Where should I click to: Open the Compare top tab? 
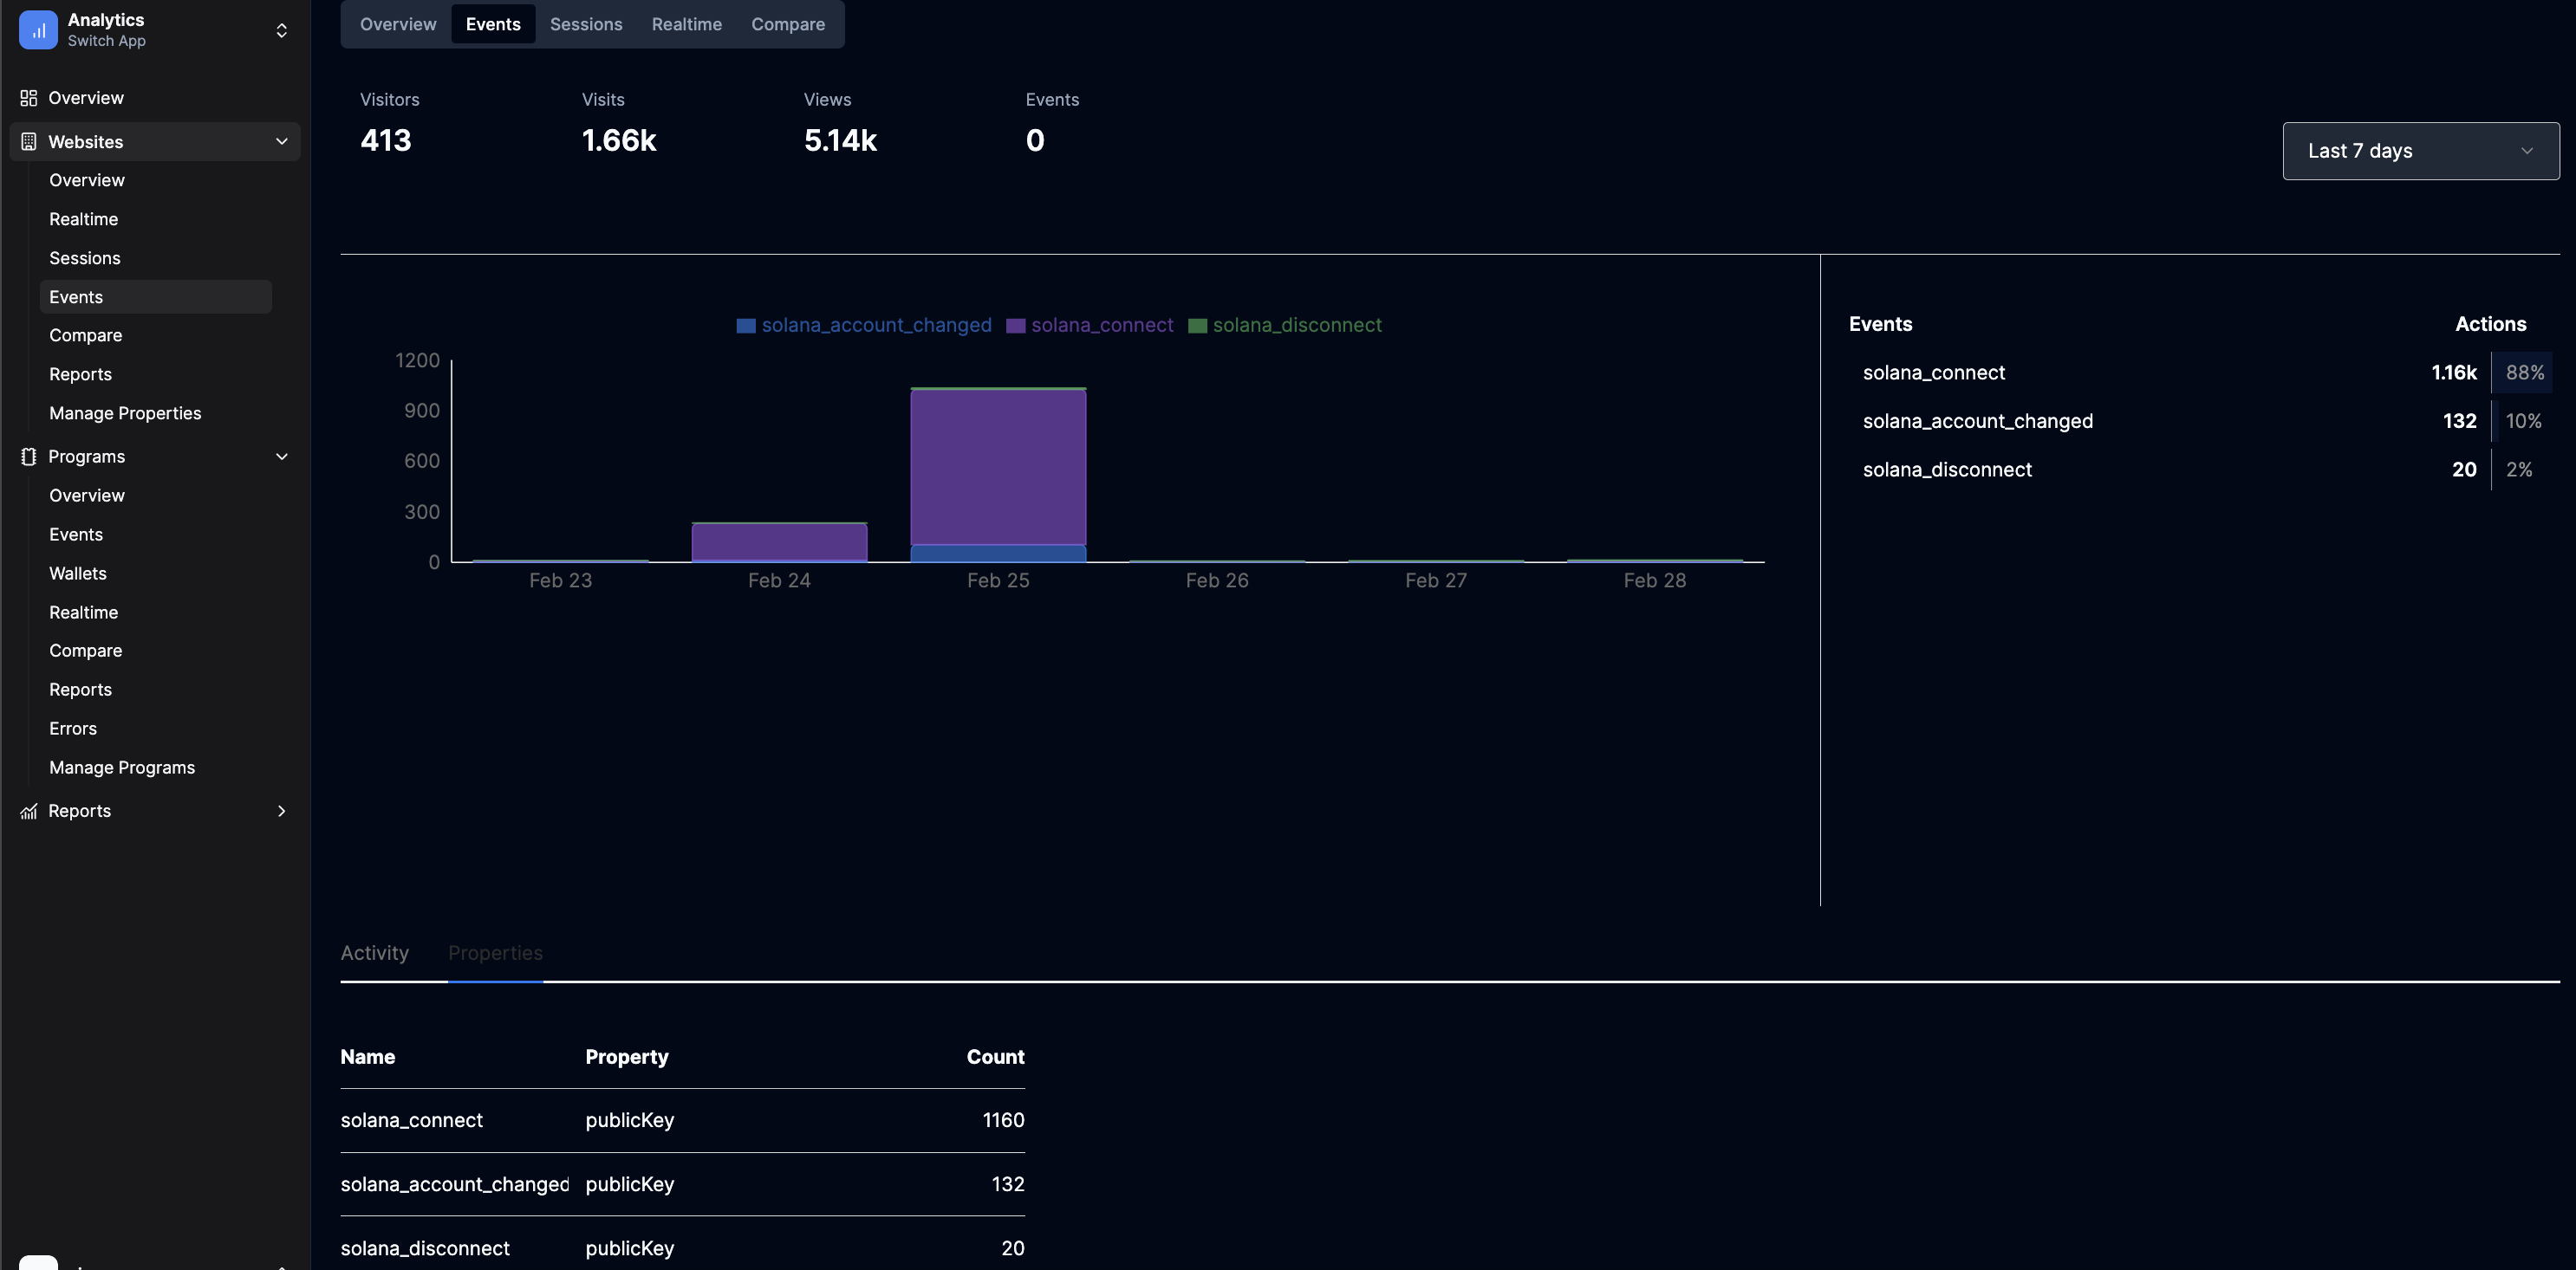(788, 24)
